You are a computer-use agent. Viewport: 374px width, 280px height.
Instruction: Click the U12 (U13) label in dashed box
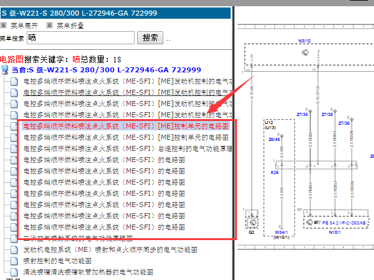tap(270, 125)
